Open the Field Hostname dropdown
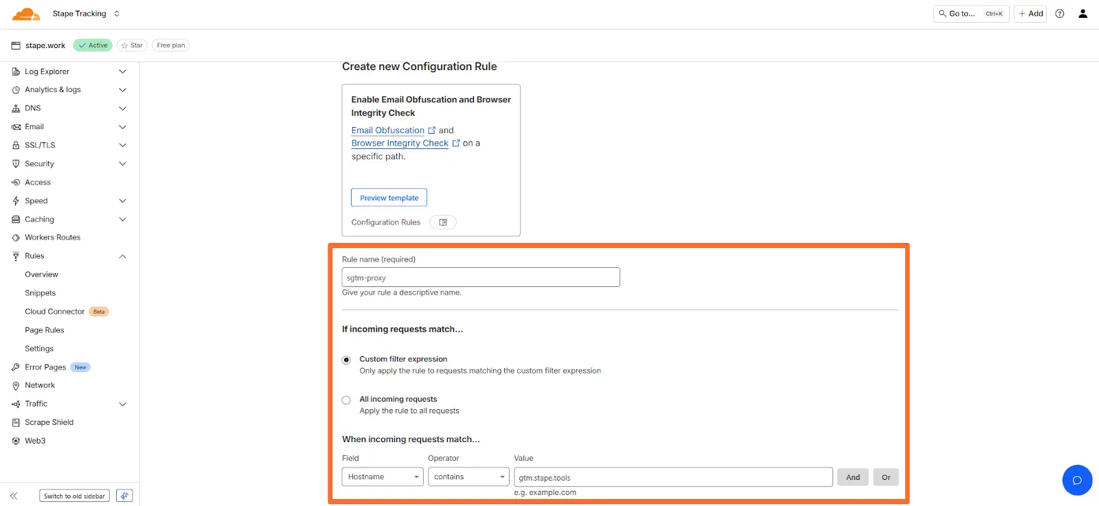This screenshot has height=506, width=1099. pos(383,477)
